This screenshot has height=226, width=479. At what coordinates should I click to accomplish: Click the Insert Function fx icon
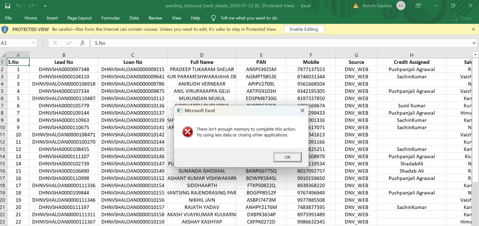[x=82, y=43]
